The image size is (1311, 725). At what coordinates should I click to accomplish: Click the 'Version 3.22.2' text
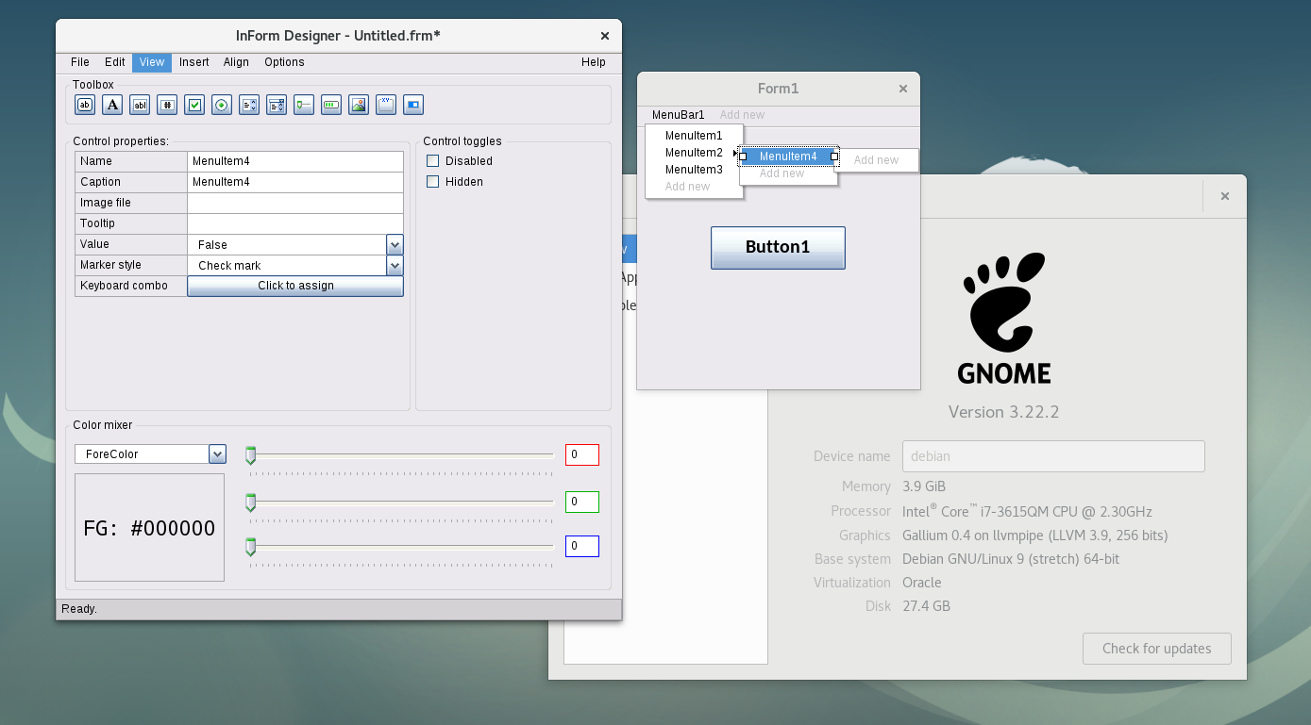pyautogui.click(x=1004, y=412)
